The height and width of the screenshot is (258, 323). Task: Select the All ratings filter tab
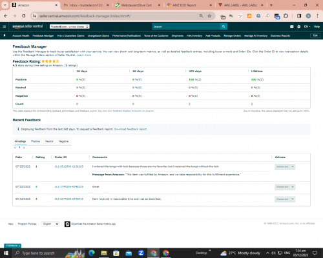[x=20, y=141]
